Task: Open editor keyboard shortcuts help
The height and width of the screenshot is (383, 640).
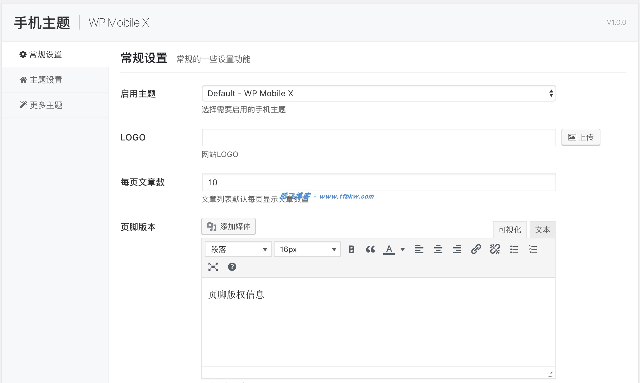Action: pos(232,267)
